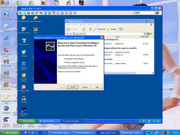Viewport: 180px width, 135px height.
Task: Click the connect icon beside the edp6 host field
Action: click(x=157, y=13)
